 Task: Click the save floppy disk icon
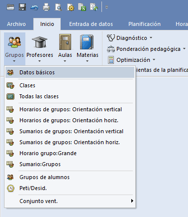(22, 7)
